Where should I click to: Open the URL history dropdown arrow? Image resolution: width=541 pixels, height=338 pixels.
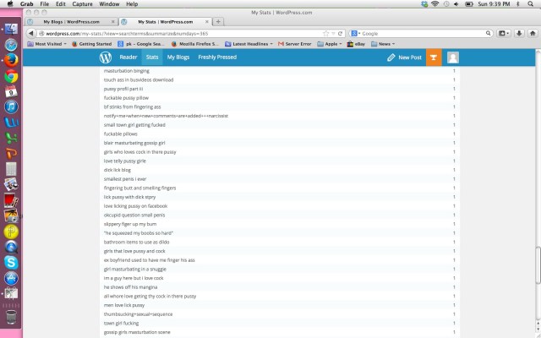click(x=333, y=34)
